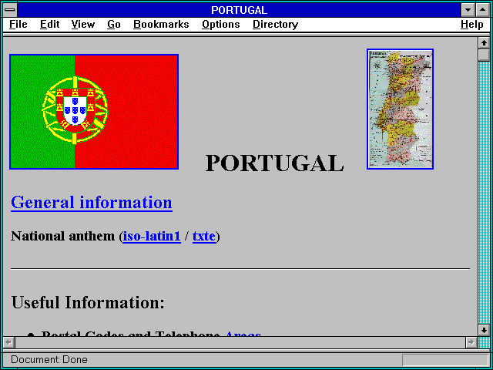Open the iso-latin1 anthem link
493x370 pixels.
(152, 236)
